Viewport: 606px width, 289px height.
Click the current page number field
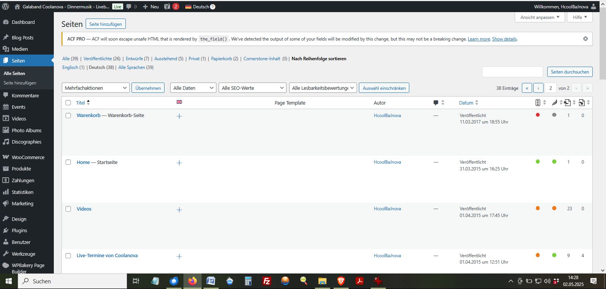[x=551, y=88]
